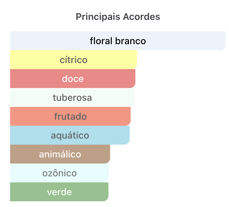
Task: Open the tuberosa accord bar
Action: pos(72,97)
